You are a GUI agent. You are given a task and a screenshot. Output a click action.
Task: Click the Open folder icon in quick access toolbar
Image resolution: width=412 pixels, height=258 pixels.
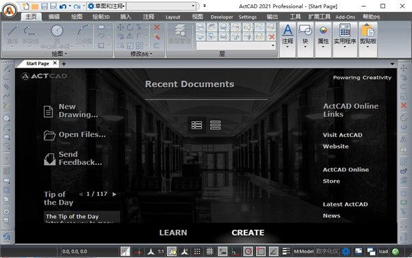35,6
